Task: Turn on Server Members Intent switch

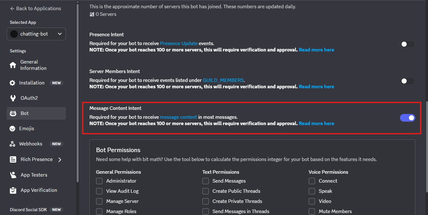Action: [x=407, y=81]
